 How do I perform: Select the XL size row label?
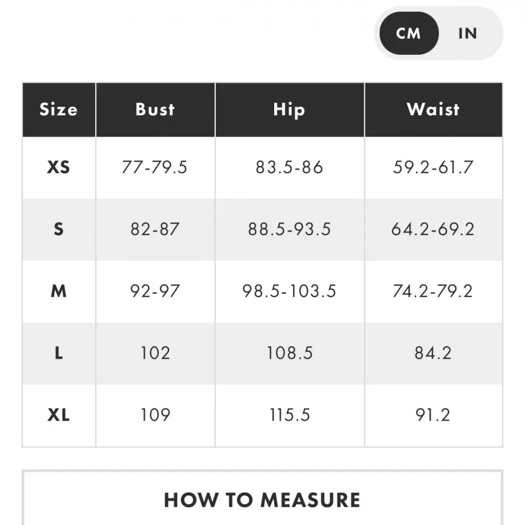pyautogui.click(x=58, y=415)
